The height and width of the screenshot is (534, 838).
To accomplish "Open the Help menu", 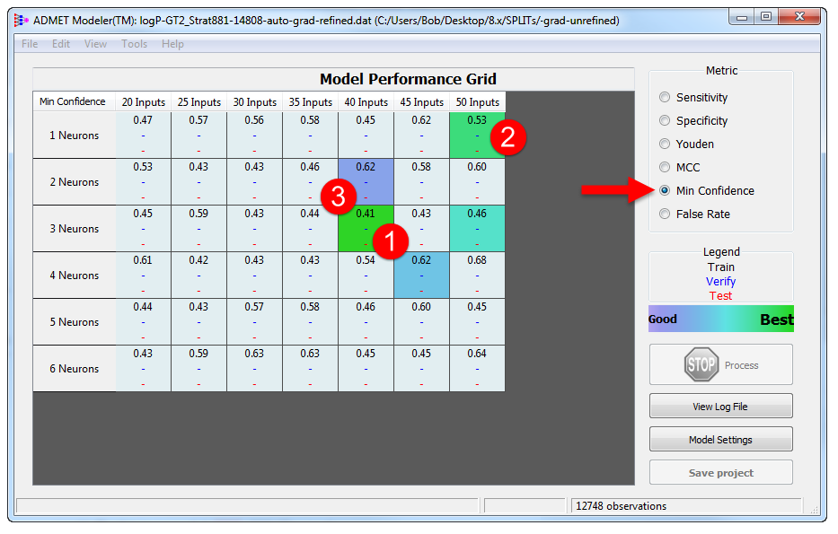I will (x=172, y=44).
